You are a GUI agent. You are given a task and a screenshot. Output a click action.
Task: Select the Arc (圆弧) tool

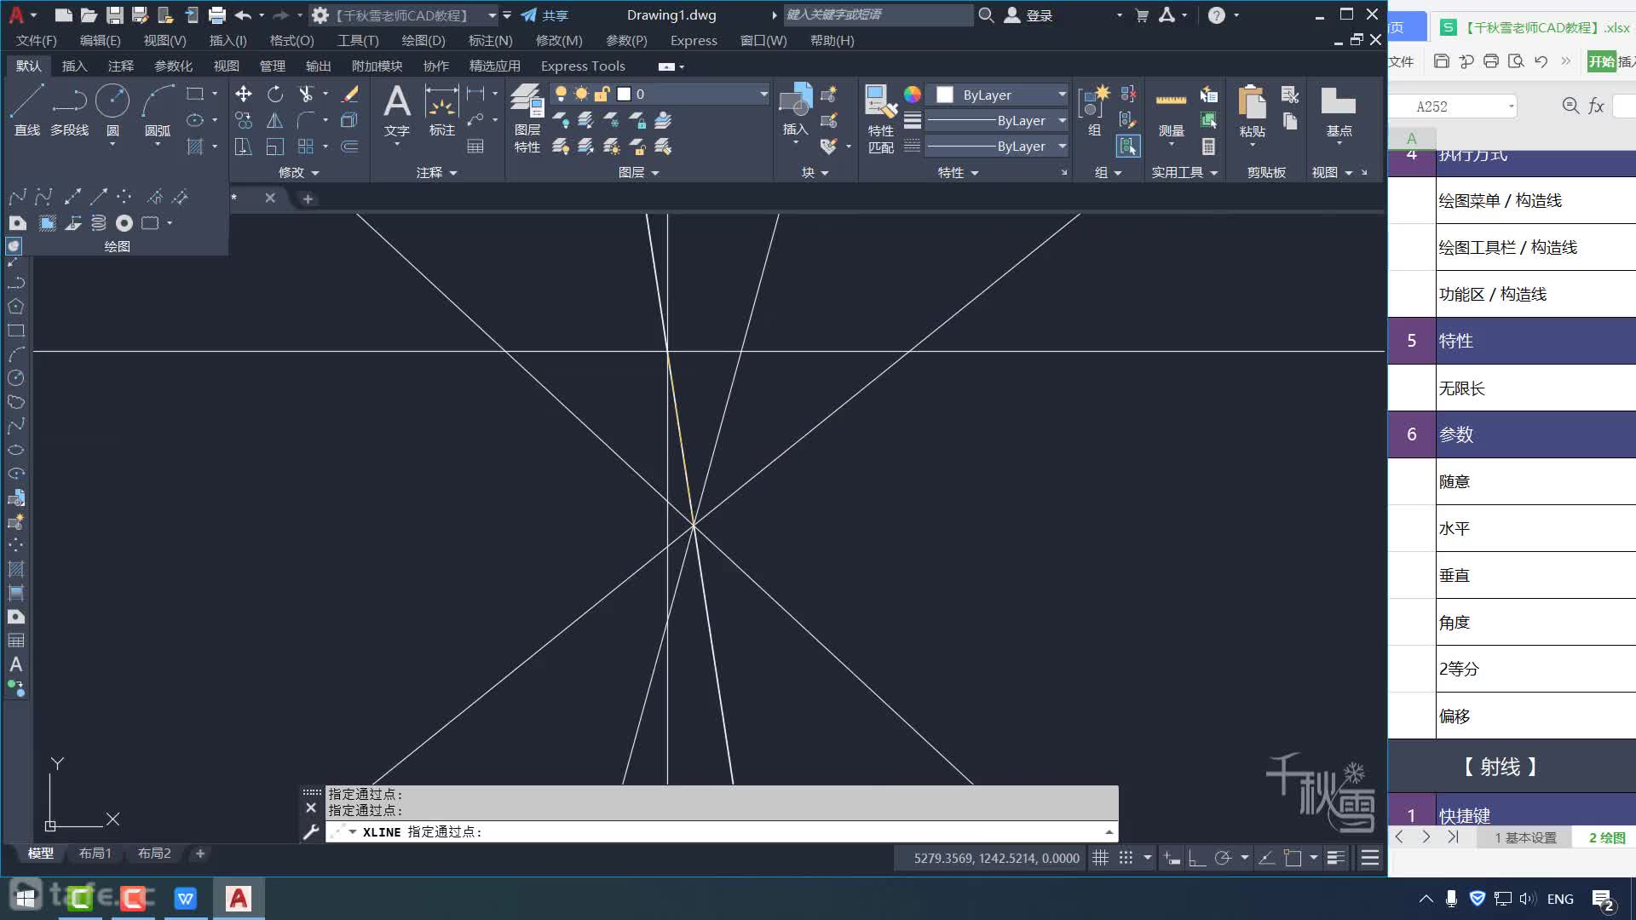[158, 111]
